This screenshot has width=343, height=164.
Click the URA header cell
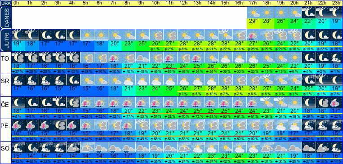(x=5, y=3)
